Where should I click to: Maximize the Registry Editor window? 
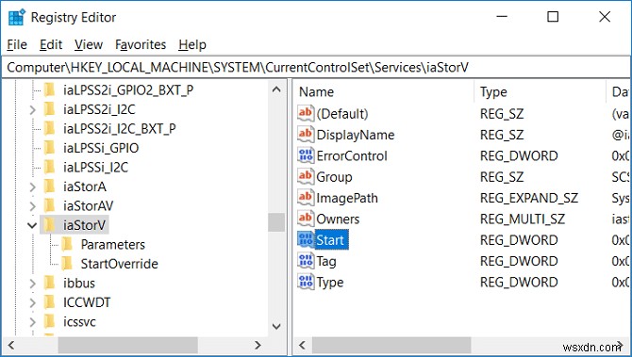tap(553, 17)
